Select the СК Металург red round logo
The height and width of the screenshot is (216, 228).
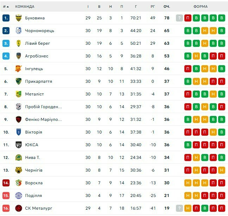click(19, 208)
